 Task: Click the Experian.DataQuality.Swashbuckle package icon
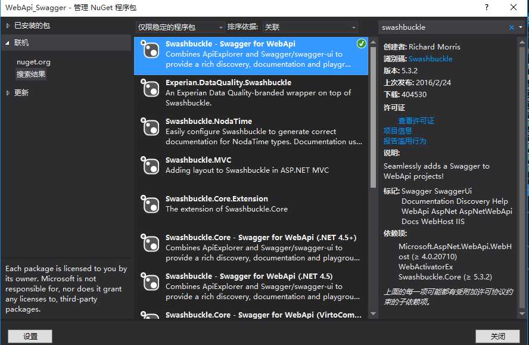150,88
